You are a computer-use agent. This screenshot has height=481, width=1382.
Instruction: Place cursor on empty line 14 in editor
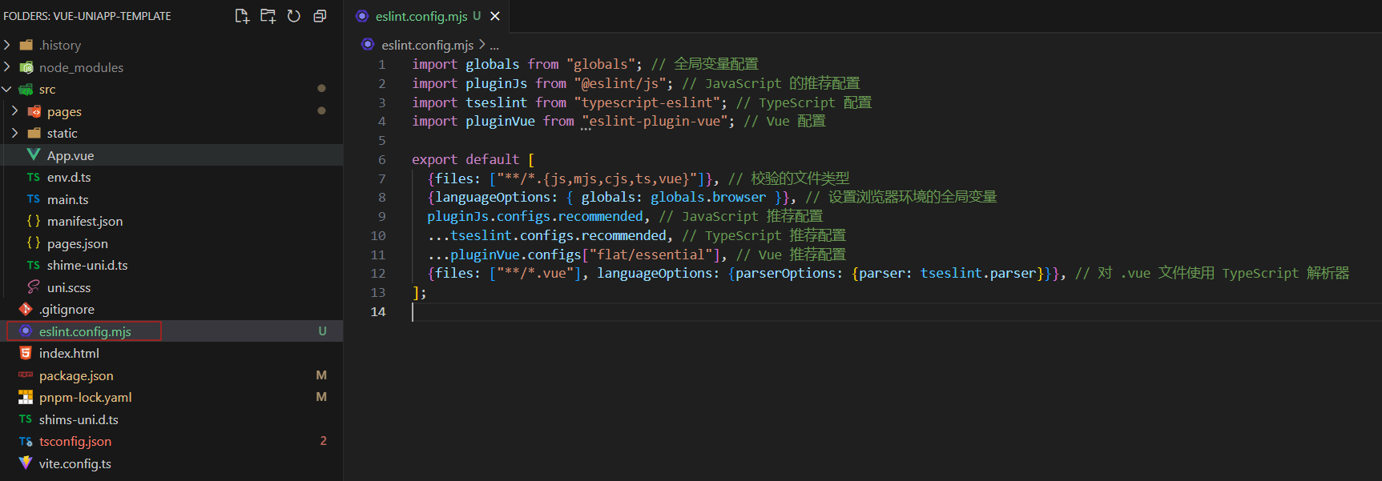click(x=561, y=312)
